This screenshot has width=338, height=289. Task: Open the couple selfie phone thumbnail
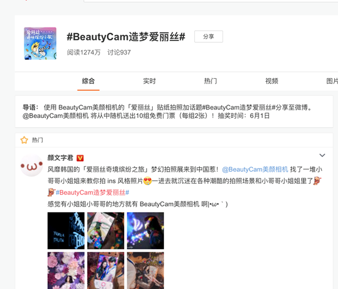(106, 271)
